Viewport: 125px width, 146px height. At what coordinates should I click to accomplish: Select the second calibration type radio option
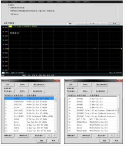[x=9, y=11]
